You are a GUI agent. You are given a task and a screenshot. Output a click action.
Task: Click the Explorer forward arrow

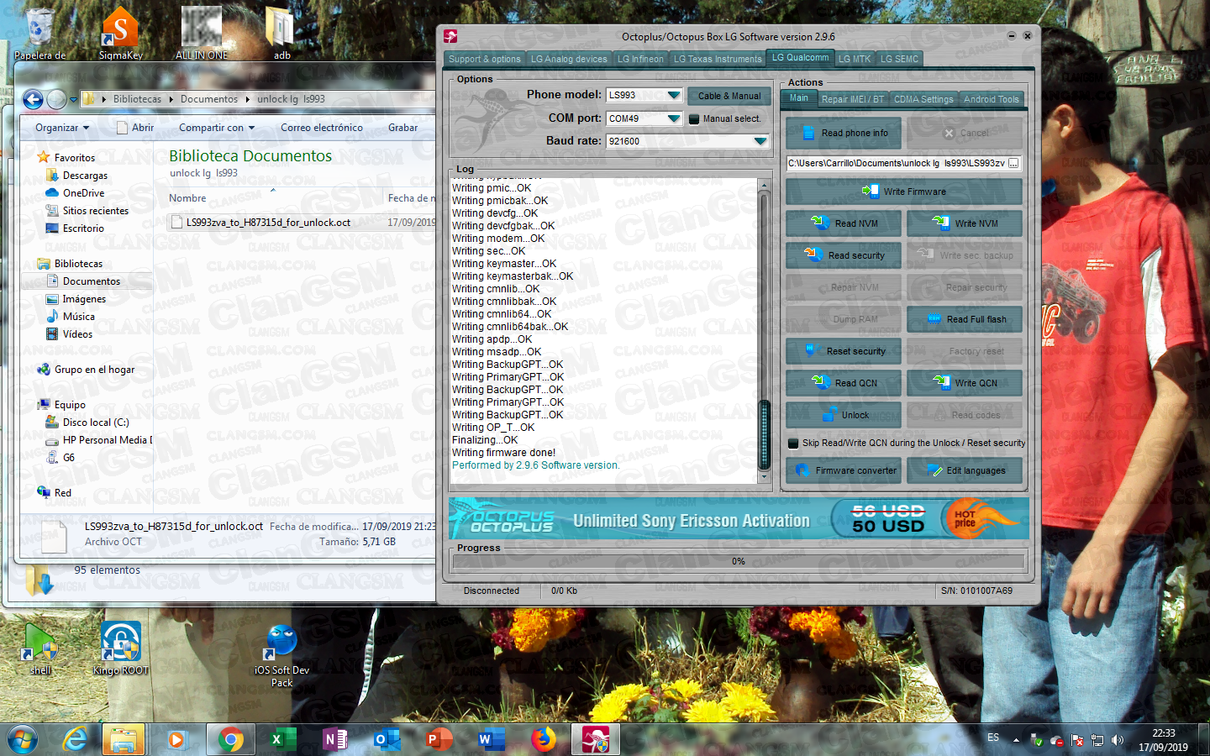tap(56, 100)
